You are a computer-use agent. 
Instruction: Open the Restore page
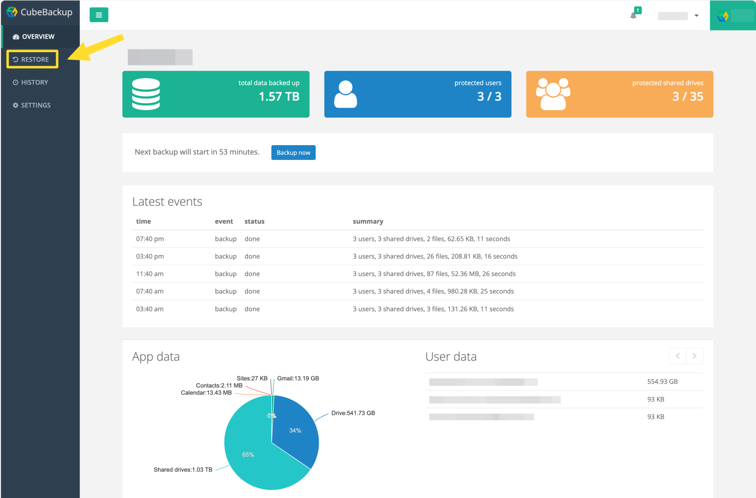[x=31, y=59]
